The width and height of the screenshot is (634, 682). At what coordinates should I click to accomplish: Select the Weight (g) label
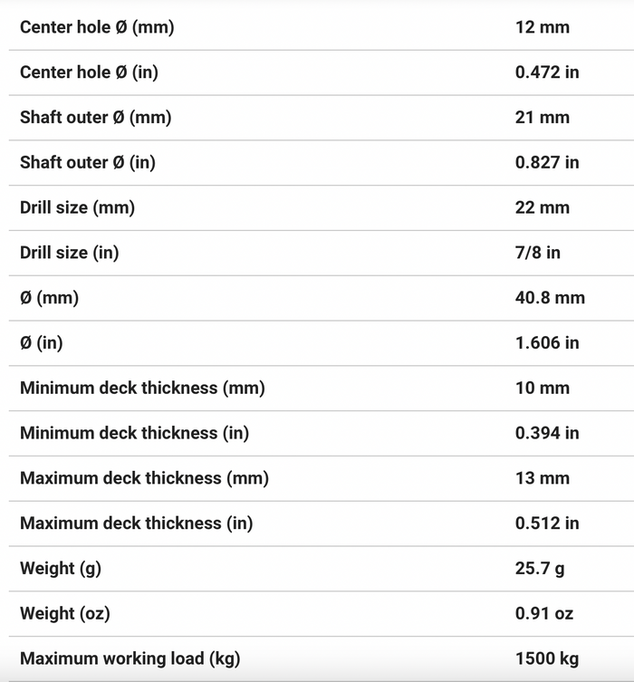tap(61, 569)
